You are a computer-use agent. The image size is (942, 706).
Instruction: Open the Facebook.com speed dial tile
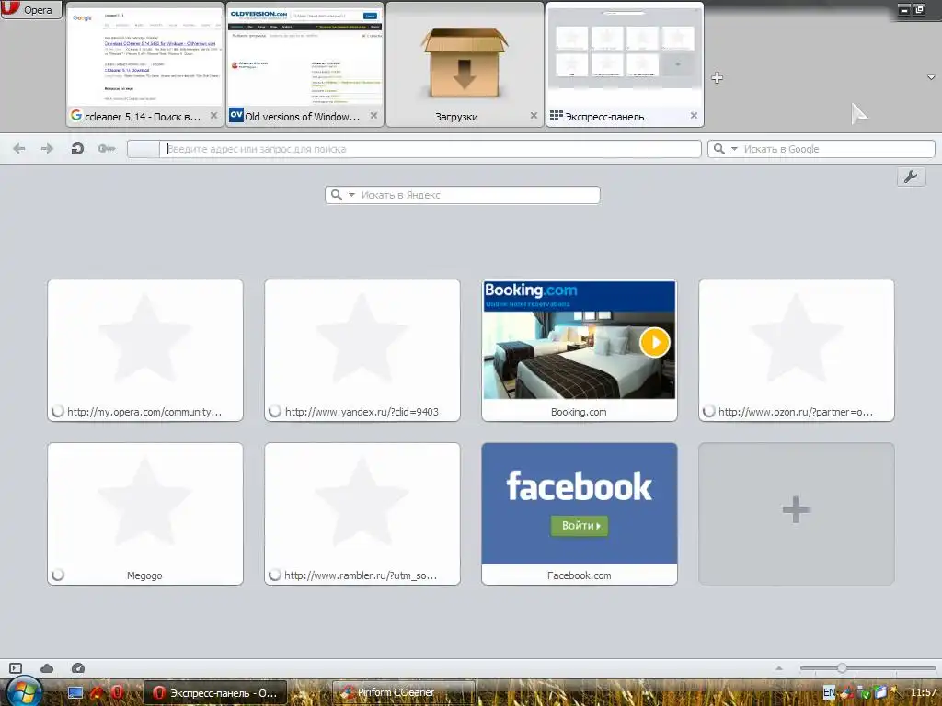click(580, 514)
